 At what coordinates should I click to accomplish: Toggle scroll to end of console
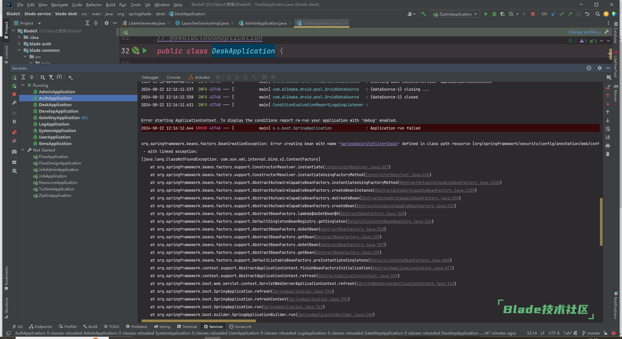click(608, 137)
